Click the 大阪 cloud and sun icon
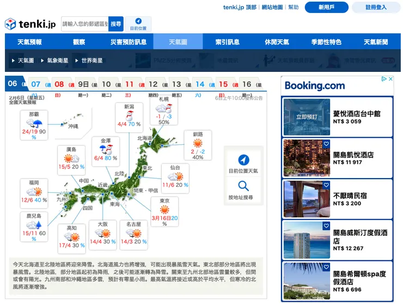Screen dimensions: 403x304 (x=103, y=233)
